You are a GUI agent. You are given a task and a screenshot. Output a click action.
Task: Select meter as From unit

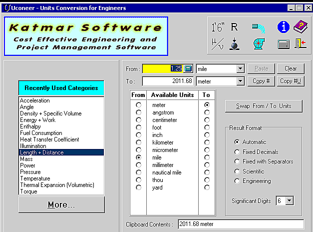[139, 105]
